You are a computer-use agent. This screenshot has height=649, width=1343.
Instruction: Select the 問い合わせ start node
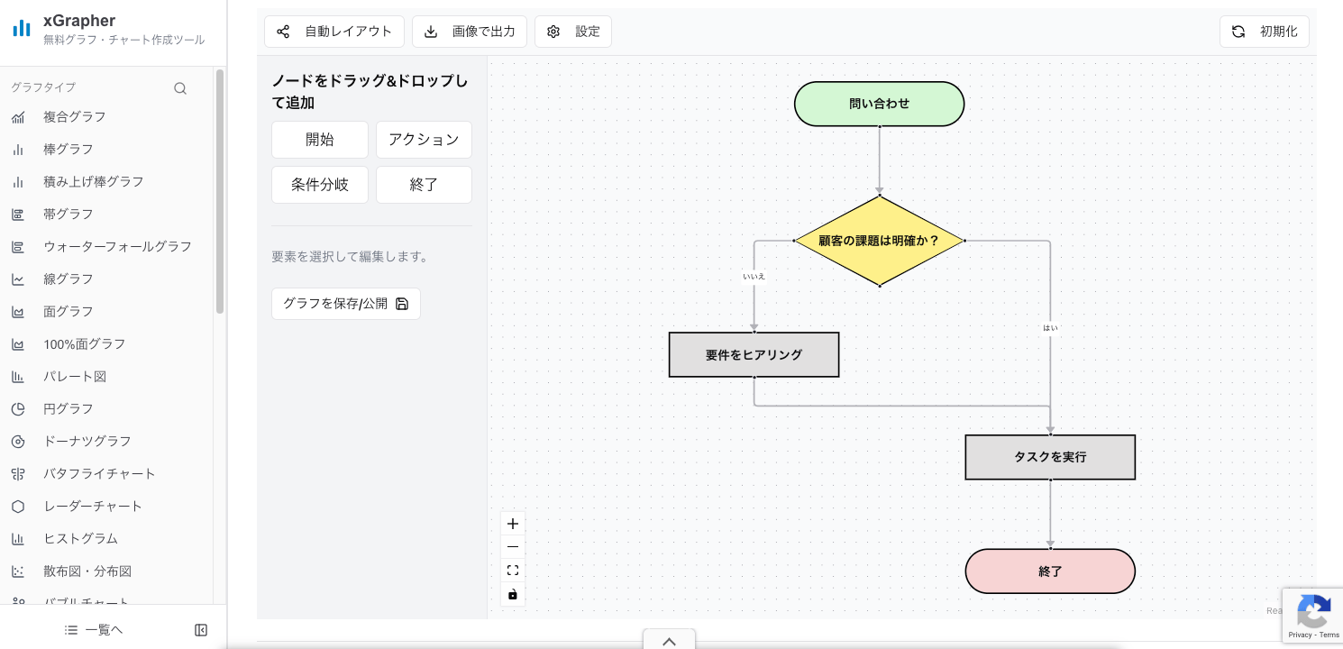[x=879, y=104]
